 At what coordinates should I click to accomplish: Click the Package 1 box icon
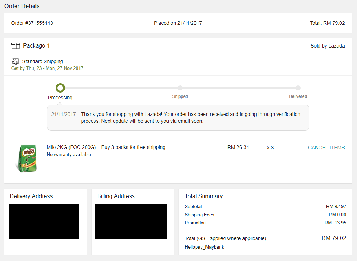[15, 46]
